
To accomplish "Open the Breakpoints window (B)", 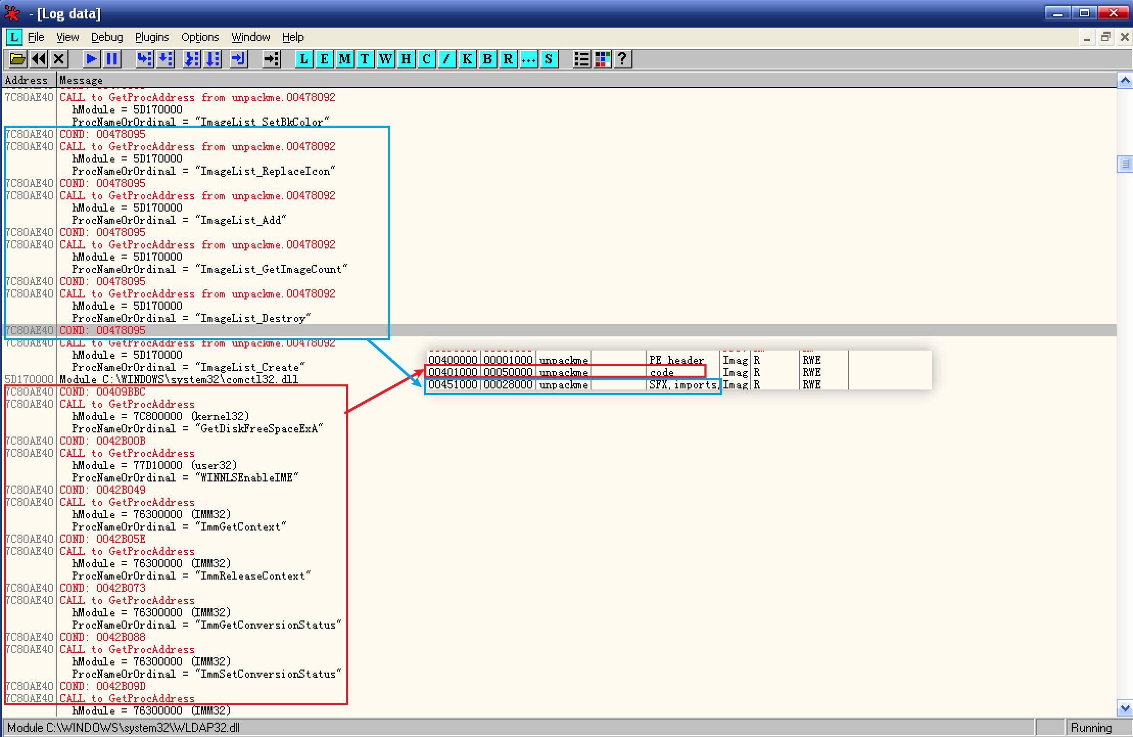I will [487, 59].
